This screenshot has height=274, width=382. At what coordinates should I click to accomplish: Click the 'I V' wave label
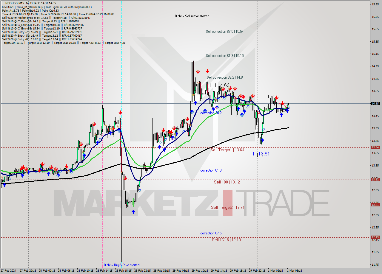(x=271, y=96)
